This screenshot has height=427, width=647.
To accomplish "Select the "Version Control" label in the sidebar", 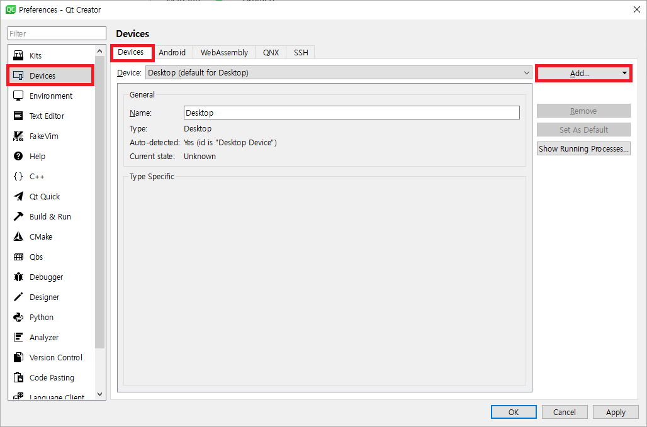I will (x=56, y=357).
